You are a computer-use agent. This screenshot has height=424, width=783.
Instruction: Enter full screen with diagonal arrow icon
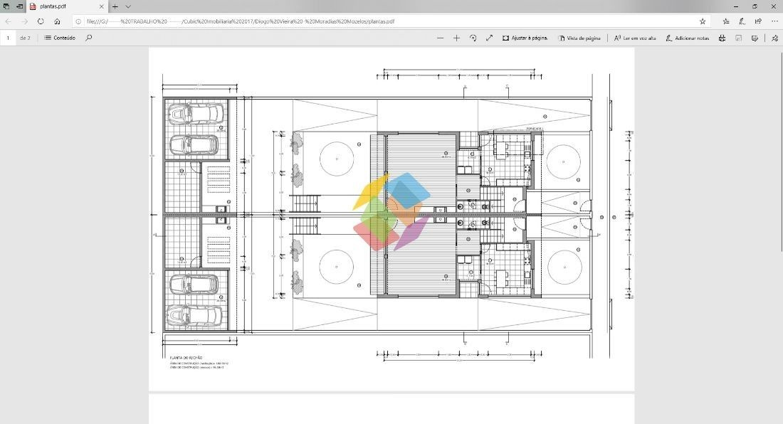[x=489, y=38]
